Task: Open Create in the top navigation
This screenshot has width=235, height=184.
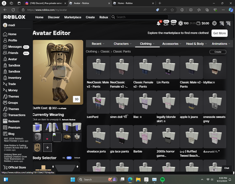Action: coord(90,17)
